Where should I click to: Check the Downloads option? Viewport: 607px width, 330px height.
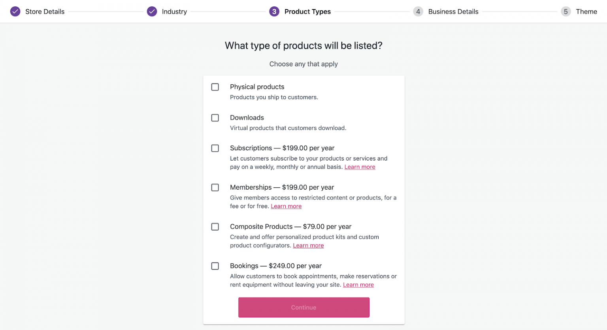tap(215, 117)
